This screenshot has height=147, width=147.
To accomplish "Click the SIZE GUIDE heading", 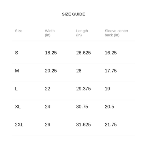I will [x=73, y=14].
